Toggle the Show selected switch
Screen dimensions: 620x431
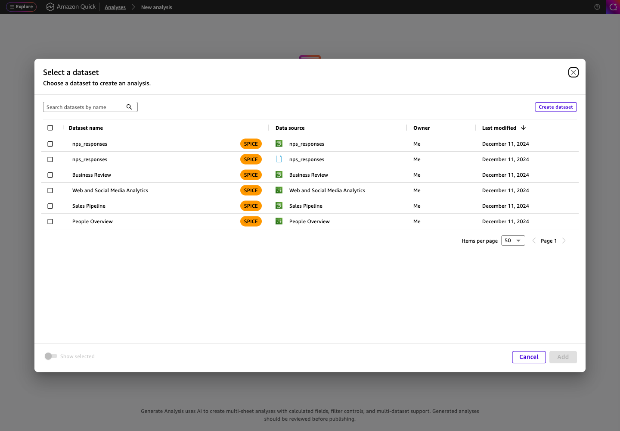pyautogui.click(x=51, y=356)
